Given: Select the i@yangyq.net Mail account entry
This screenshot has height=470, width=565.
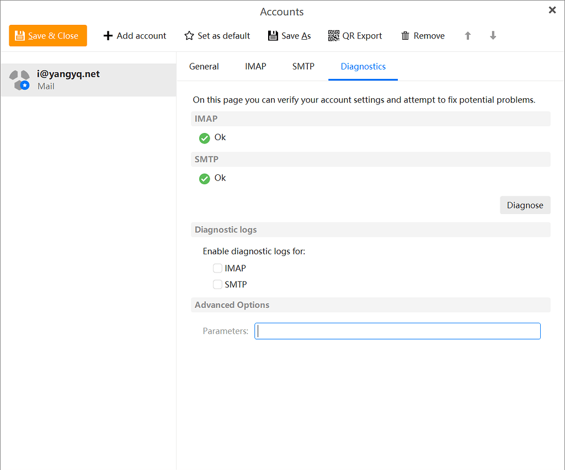Looking at the screenshot, I should point(88,79).
